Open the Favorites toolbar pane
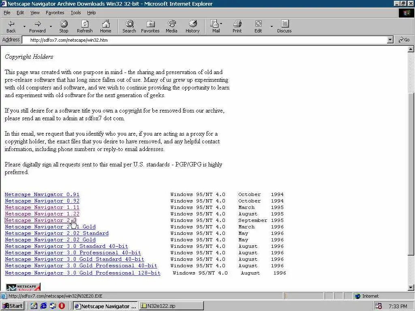The image size is (415, 311). [x=150, y=26]
